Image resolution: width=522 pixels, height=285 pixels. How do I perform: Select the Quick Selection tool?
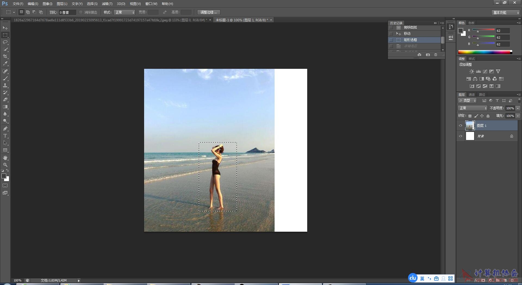5,49
